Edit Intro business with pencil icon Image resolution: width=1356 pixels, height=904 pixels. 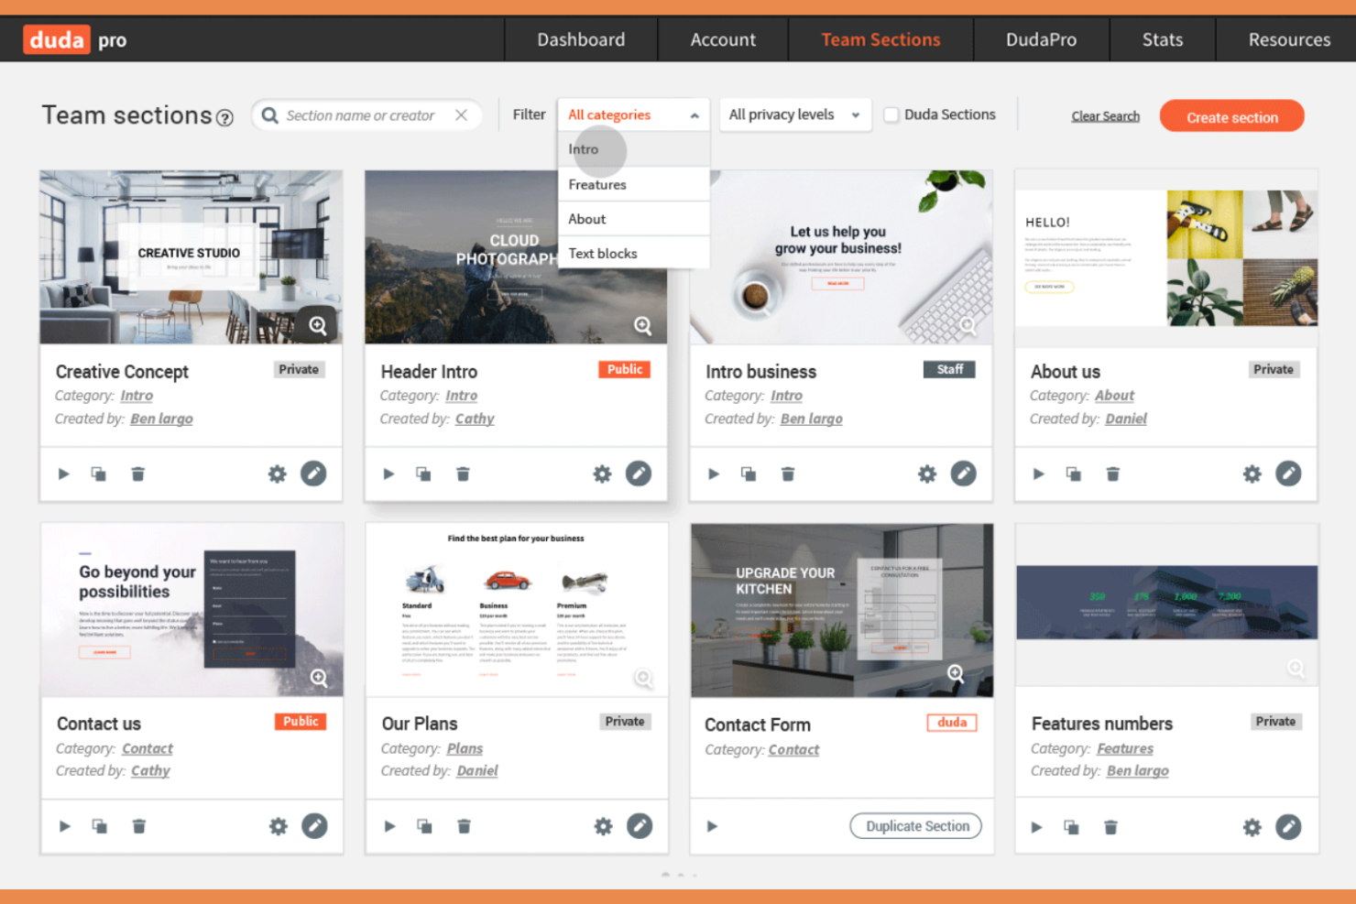click(963, 474)
